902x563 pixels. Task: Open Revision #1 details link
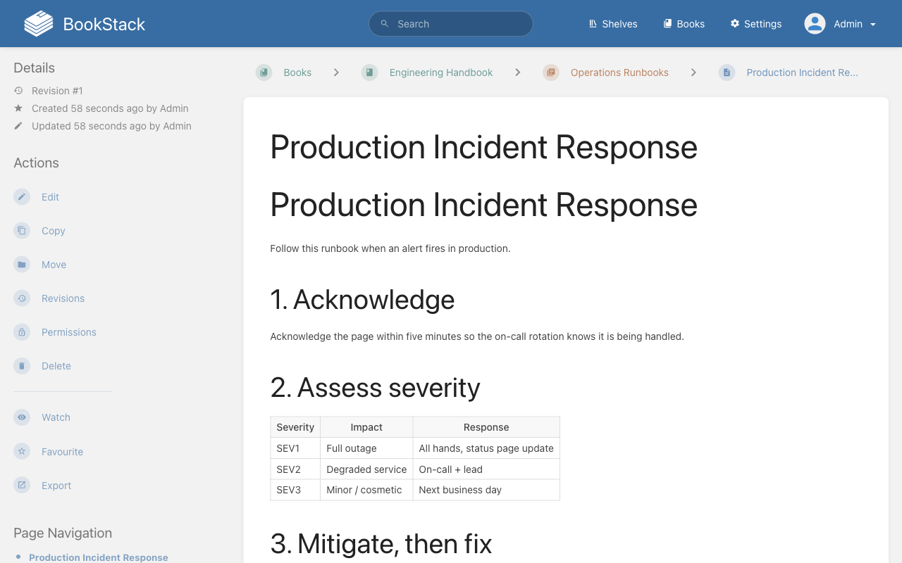click(x=57, y=91)
